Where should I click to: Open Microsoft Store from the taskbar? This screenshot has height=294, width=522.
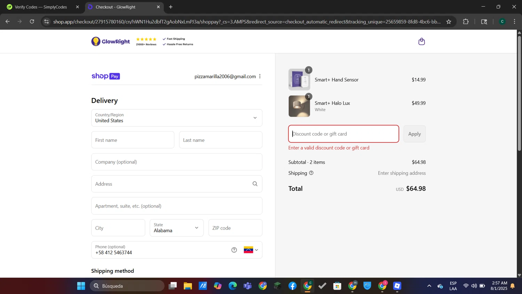click(x=337, y=286)
